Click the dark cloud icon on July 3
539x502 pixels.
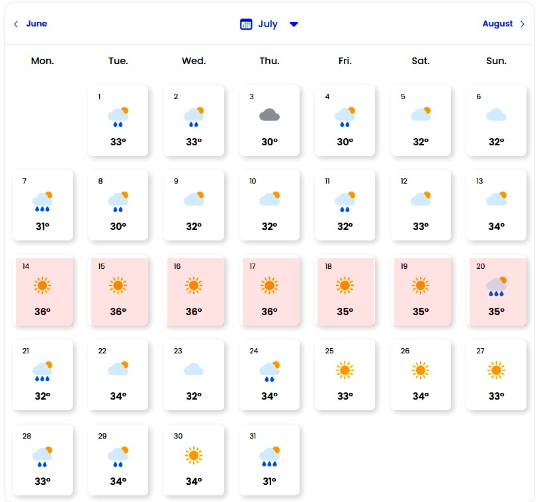(x=269, y=115)
